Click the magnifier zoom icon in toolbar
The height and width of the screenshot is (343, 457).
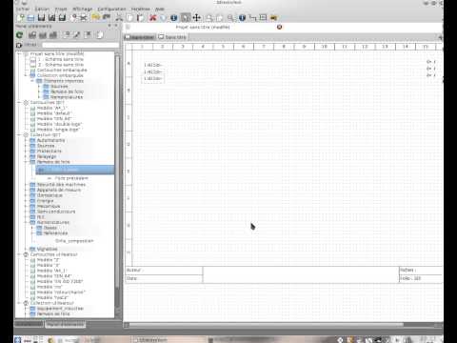pos(230,18)
